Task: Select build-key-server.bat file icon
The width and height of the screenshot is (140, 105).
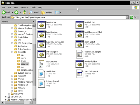Action: [41, 44]
